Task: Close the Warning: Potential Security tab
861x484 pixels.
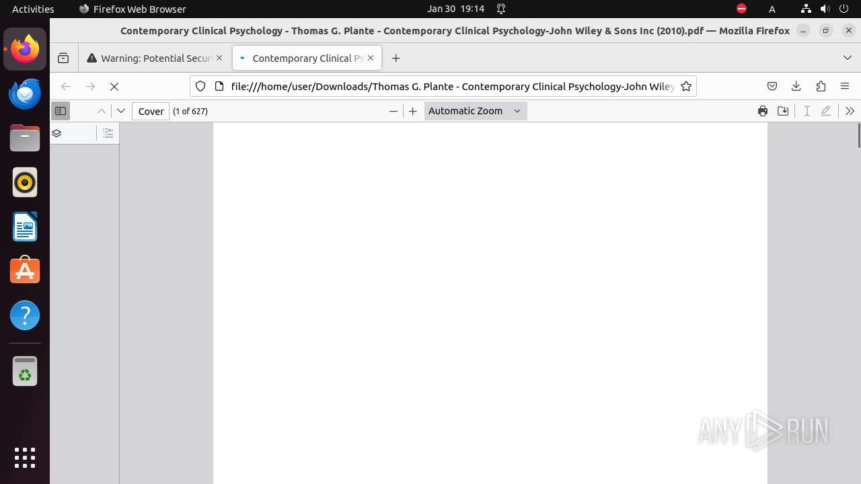Action: [219, 58]
